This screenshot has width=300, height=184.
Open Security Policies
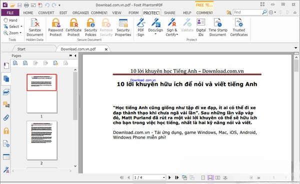click(90, 27)
